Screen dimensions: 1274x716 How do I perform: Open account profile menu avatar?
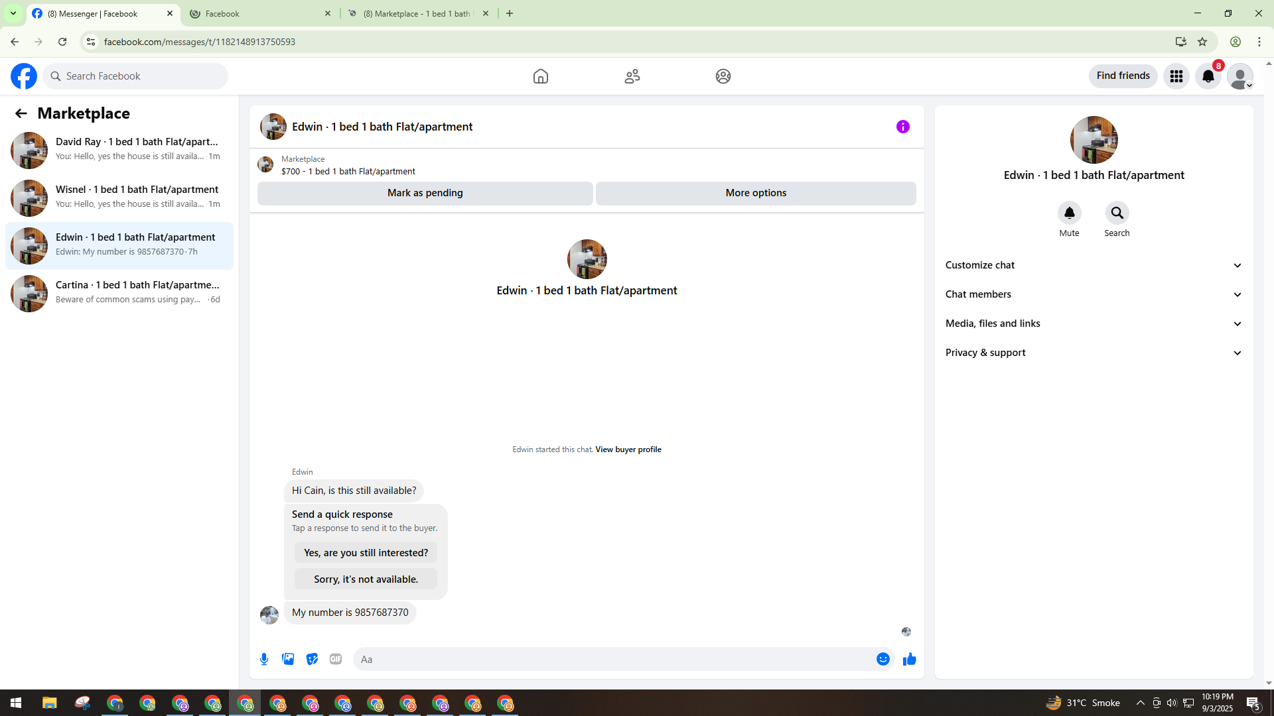pyautogui.click(x=1240, y=76)
